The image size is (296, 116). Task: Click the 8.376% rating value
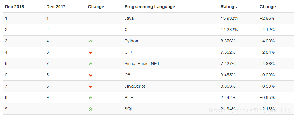[x=228, y=41]
